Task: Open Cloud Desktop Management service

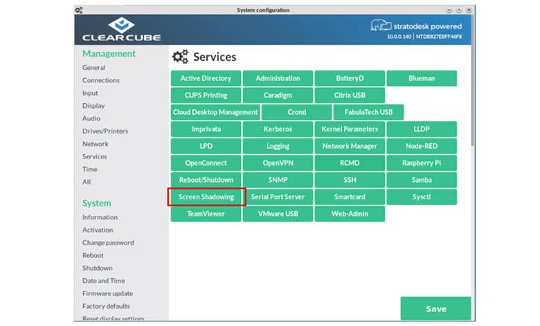Action: coord(215,112)
